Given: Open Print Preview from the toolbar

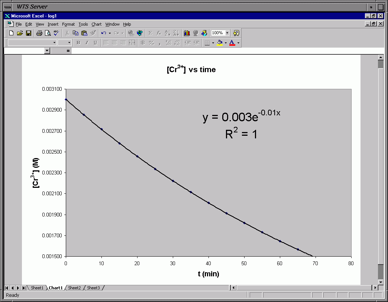Looking at the screenshot, I should 48,33.
